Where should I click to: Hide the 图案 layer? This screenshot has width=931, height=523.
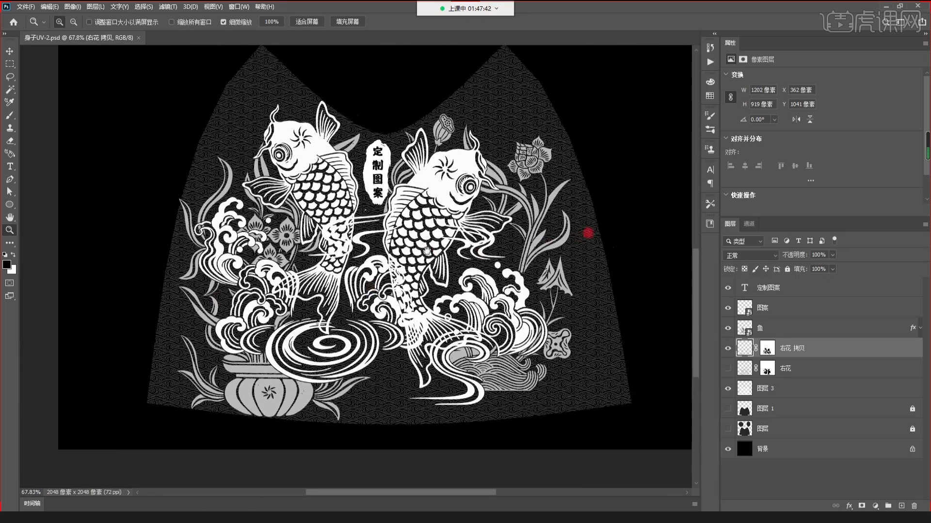click(728, 308)
